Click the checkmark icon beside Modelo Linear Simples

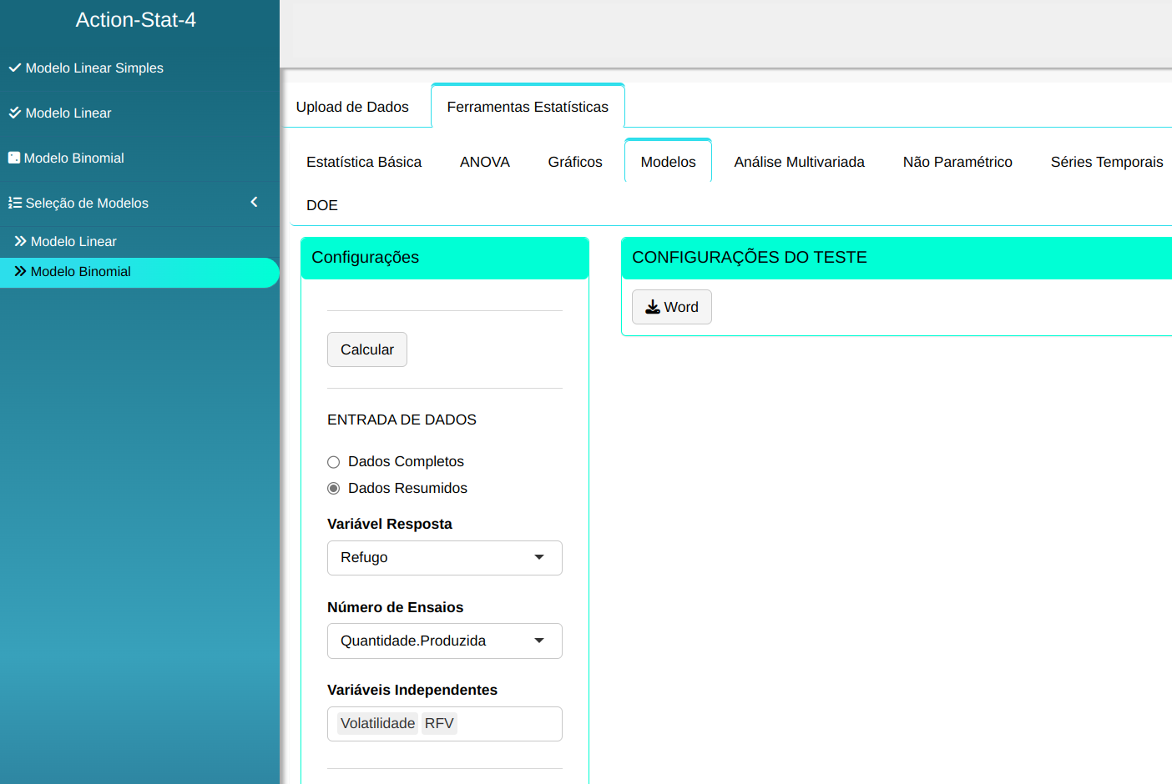[x=14, y=68]
